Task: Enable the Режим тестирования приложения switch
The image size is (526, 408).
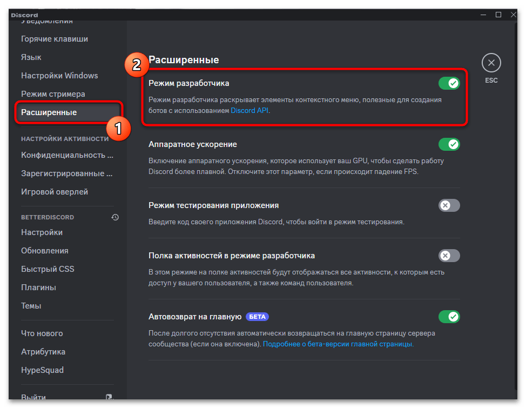Action: (449, 205)
